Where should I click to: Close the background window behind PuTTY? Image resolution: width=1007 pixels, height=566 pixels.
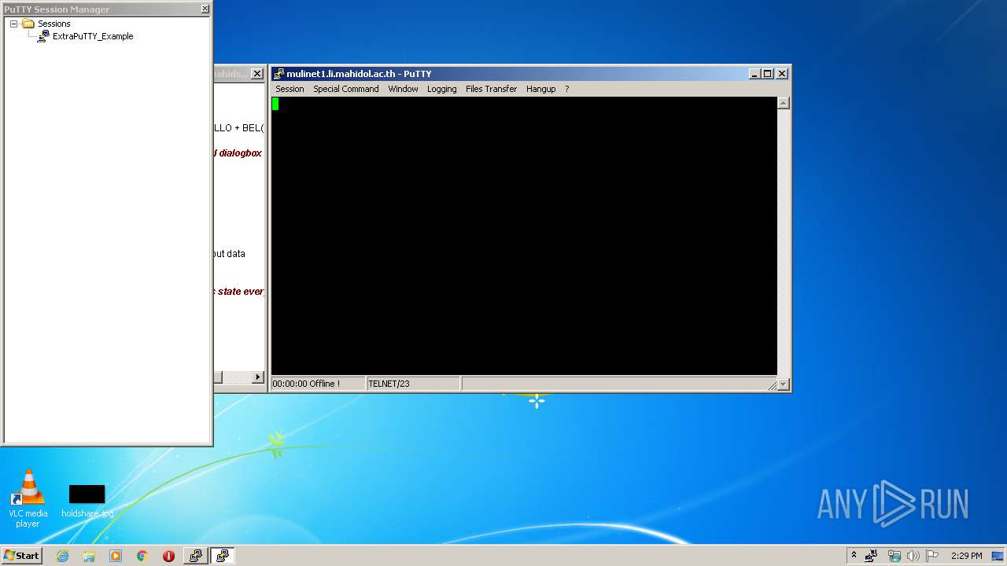point(257,74)
